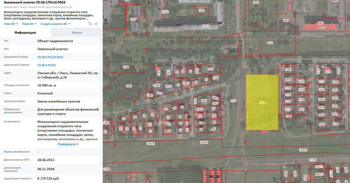The height and width of the screenshot is (183, 350).
Task: Select parcel 6983 on the map
Action: (129, 86)
